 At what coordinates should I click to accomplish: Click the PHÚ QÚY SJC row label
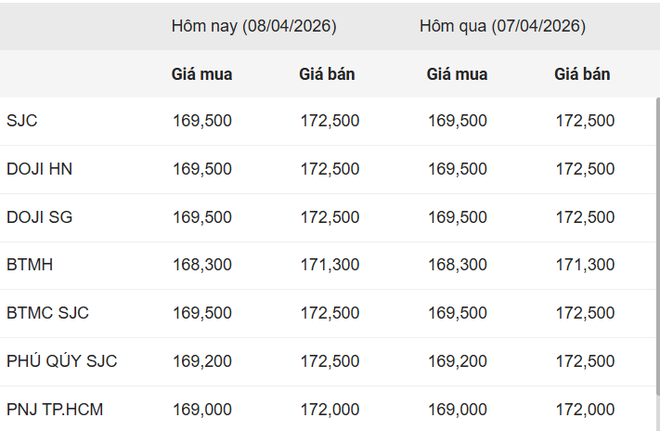[61, 361]
